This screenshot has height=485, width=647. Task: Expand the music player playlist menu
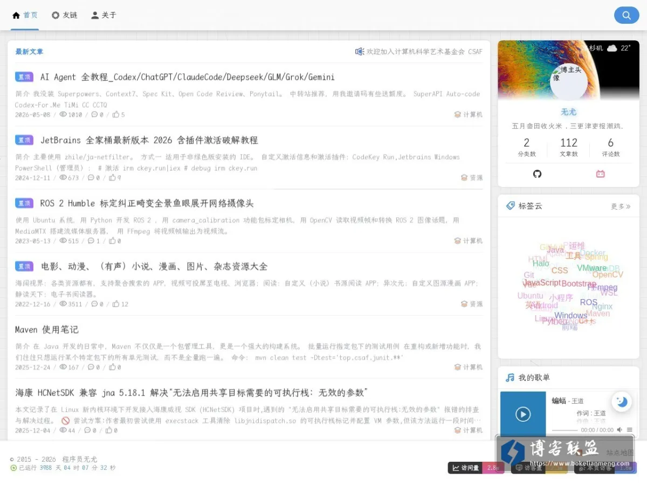(630, 430)
